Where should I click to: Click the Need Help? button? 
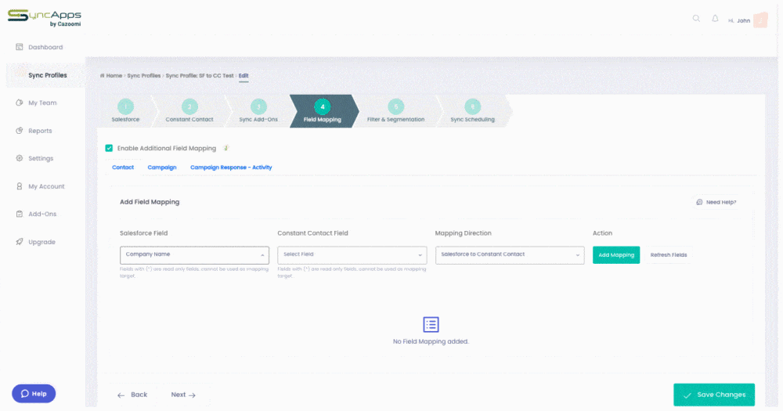[716, 202]
